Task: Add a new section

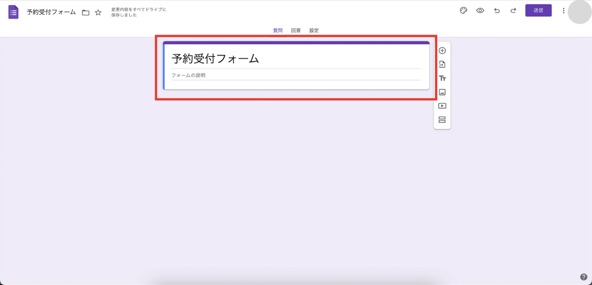Action: [x=443, y=120]
